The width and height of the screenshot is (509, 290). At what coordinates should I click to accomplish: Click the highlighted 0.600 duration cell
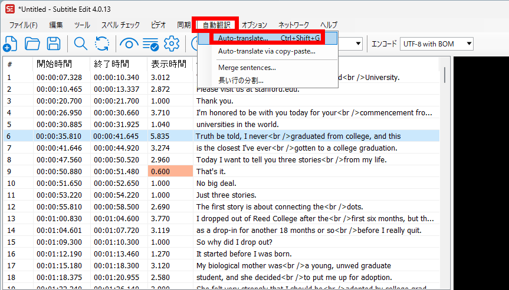[170, 172]
